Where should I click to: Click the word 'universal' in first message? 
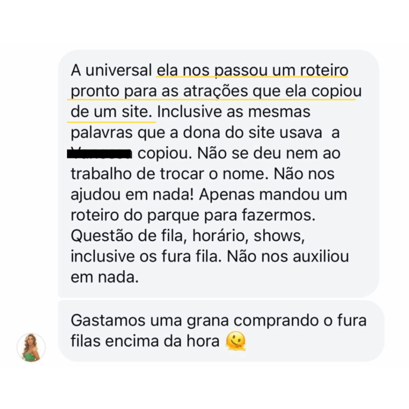pos(119,70)
